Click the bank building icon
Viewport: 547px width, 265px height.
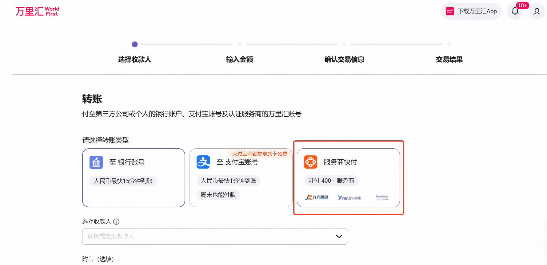tap(96, 162)
